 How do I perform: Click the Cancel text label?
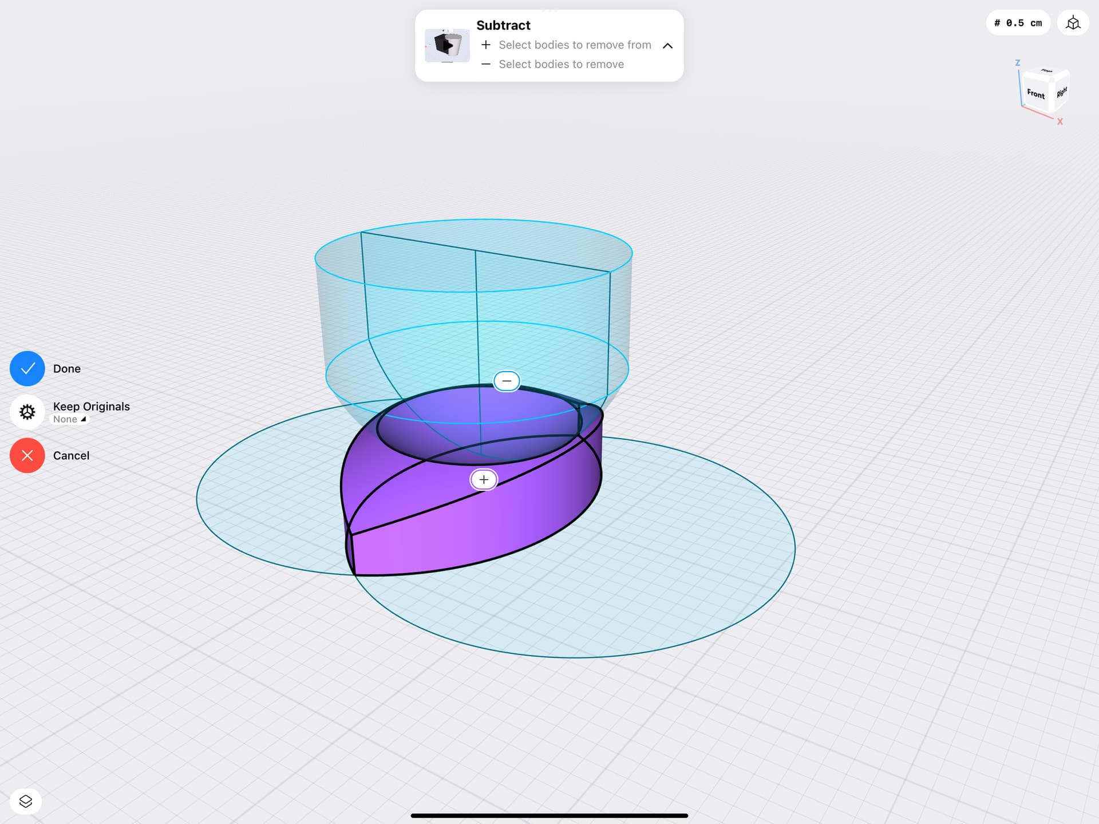tap(71, 456)
